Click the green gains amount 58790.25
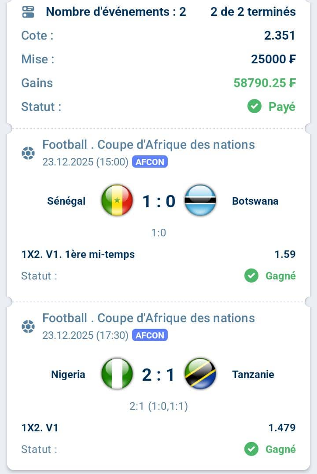 (x=264, y=83)
